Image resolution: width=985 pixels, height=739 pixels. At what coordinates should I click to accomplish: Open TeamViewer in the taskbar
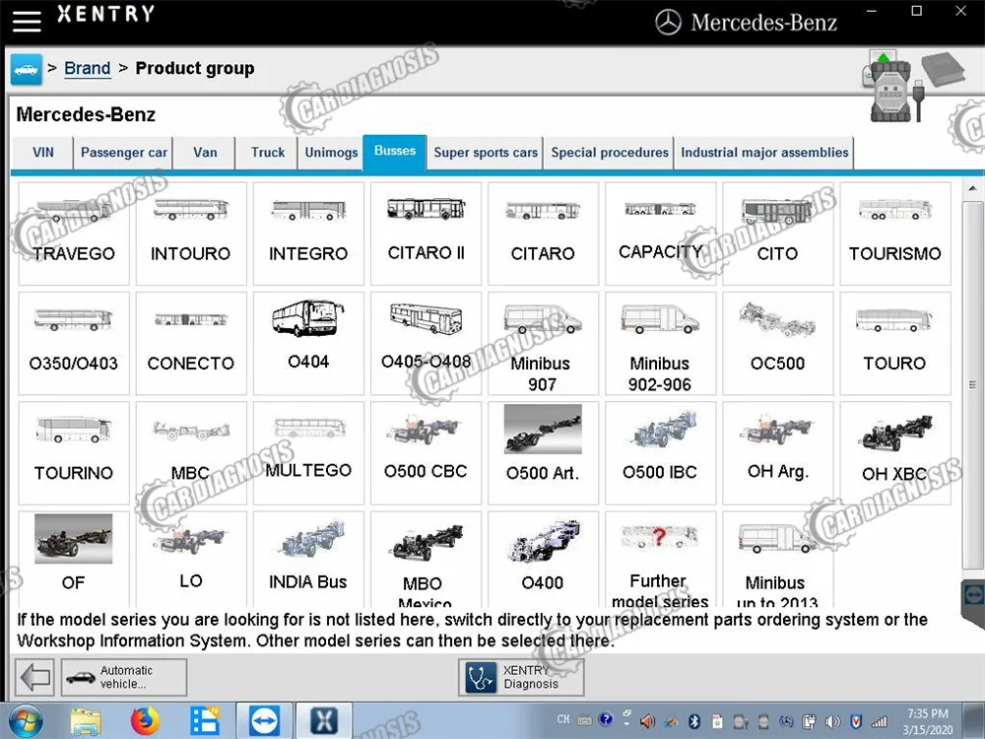point(264,721)
